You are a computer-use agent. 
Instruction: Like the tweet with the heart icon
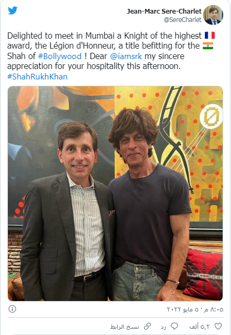(x=218, y=326)
